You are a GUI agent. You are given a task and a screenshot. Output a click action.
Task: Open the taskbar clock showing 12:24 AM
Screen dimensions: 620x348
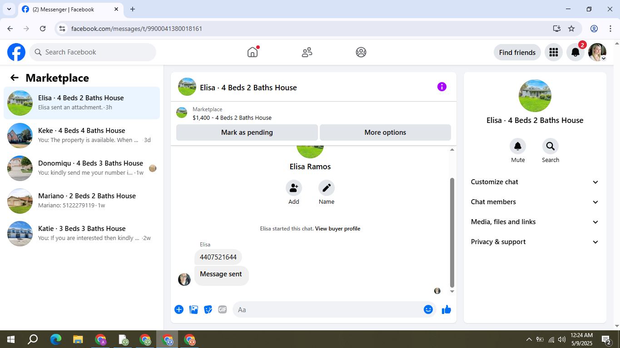click(x=582, y=339)
